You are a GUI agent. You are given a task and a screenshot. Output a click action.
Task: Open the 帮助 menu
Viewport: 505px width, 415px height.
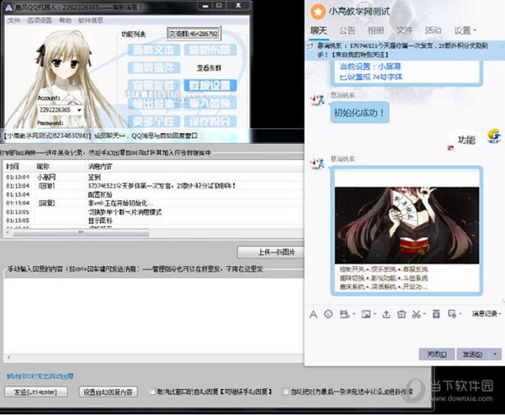pos(65,20)
